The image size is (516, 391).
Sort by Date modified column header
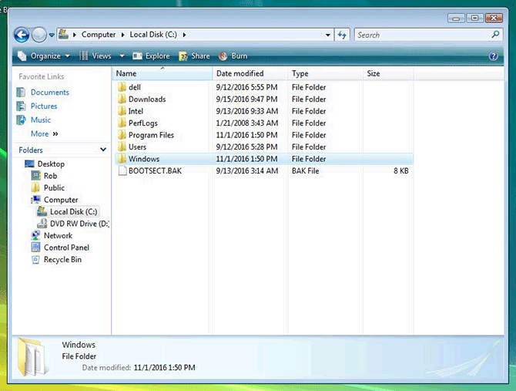point(250,73)
